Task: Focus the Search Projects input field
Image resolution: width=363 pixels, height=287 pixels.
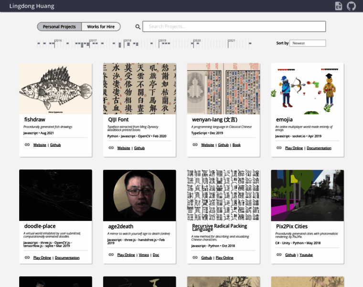Action: (234, 26)
